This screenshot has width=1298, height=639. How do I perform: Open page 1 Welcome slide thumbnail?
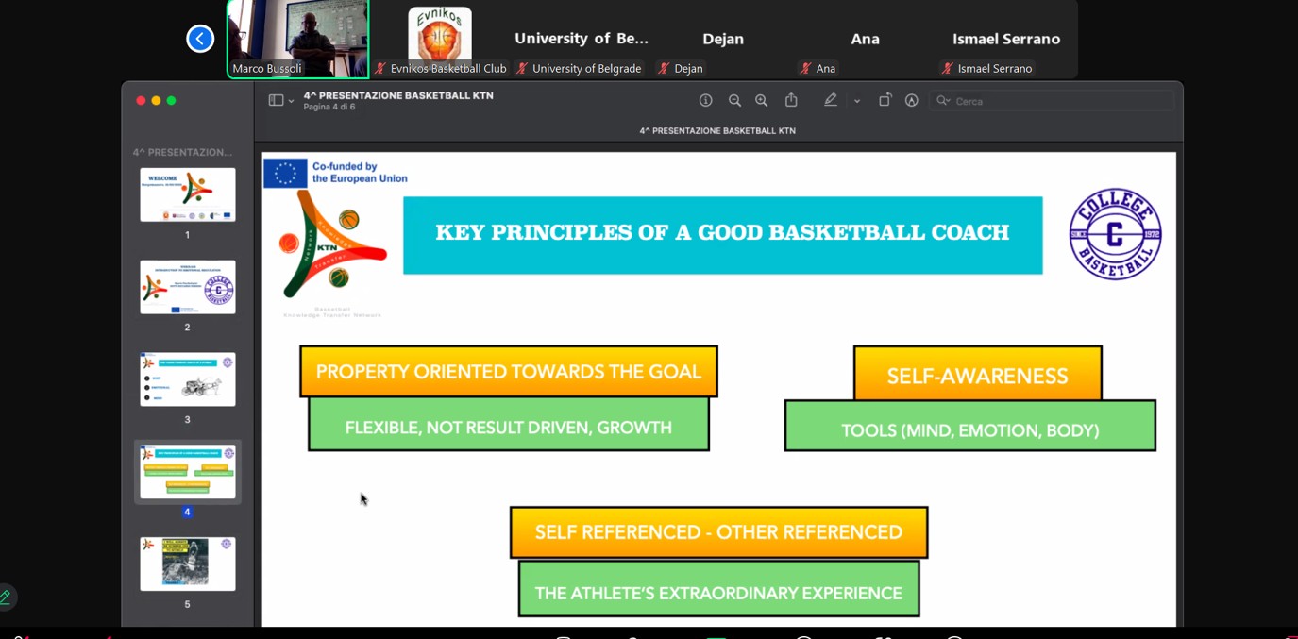pyautogui.click(x=188, y=194)
